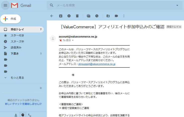
Task: Open the search options dropdown arrow
Action: (x=177, y=5)
